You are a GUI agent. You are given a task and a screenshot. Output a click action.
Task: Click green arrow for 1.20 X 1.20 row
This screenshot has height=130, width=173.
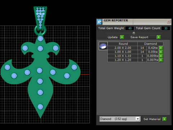161,60
